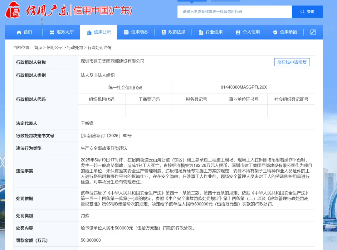The width and height of the screenshot is (337, 250).
Task: Click the 在线申请修复 button
Action: click(292, 62)
